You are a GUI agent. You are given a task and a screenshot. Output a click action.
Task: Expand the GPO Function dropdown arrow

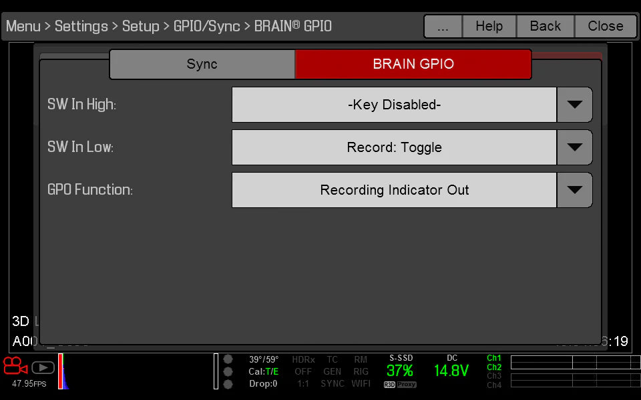[x=574, y=190]
